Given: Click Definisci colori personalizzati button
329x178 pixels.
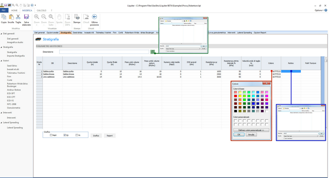Looking at the screenshot, I should 251,130.
